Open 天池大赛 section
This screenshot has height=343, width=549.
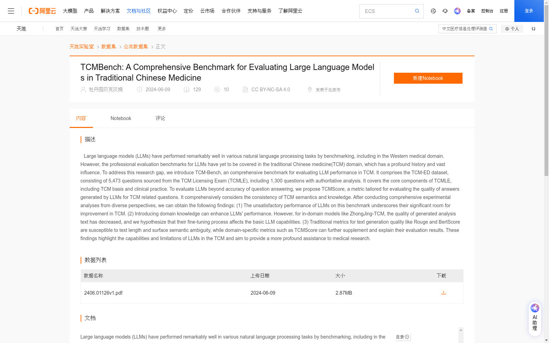click(x=79, y=29)
